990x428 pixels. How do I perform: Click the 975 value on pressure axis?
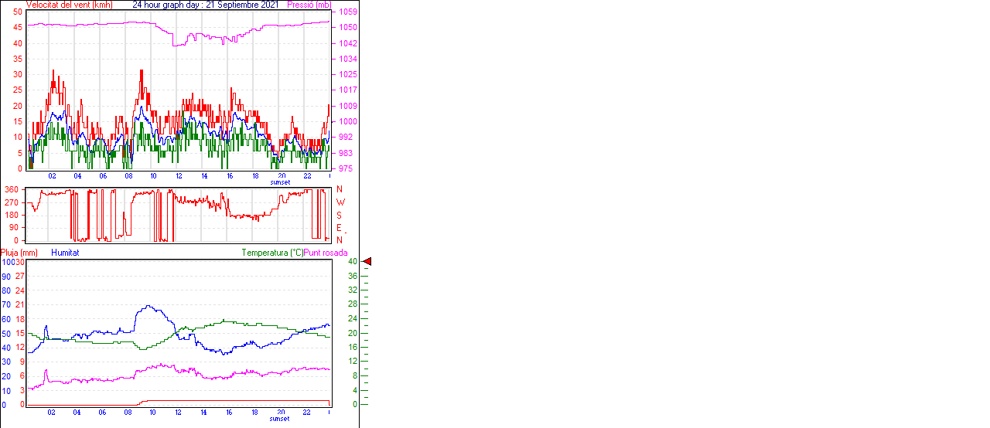[x=345, y=168]
